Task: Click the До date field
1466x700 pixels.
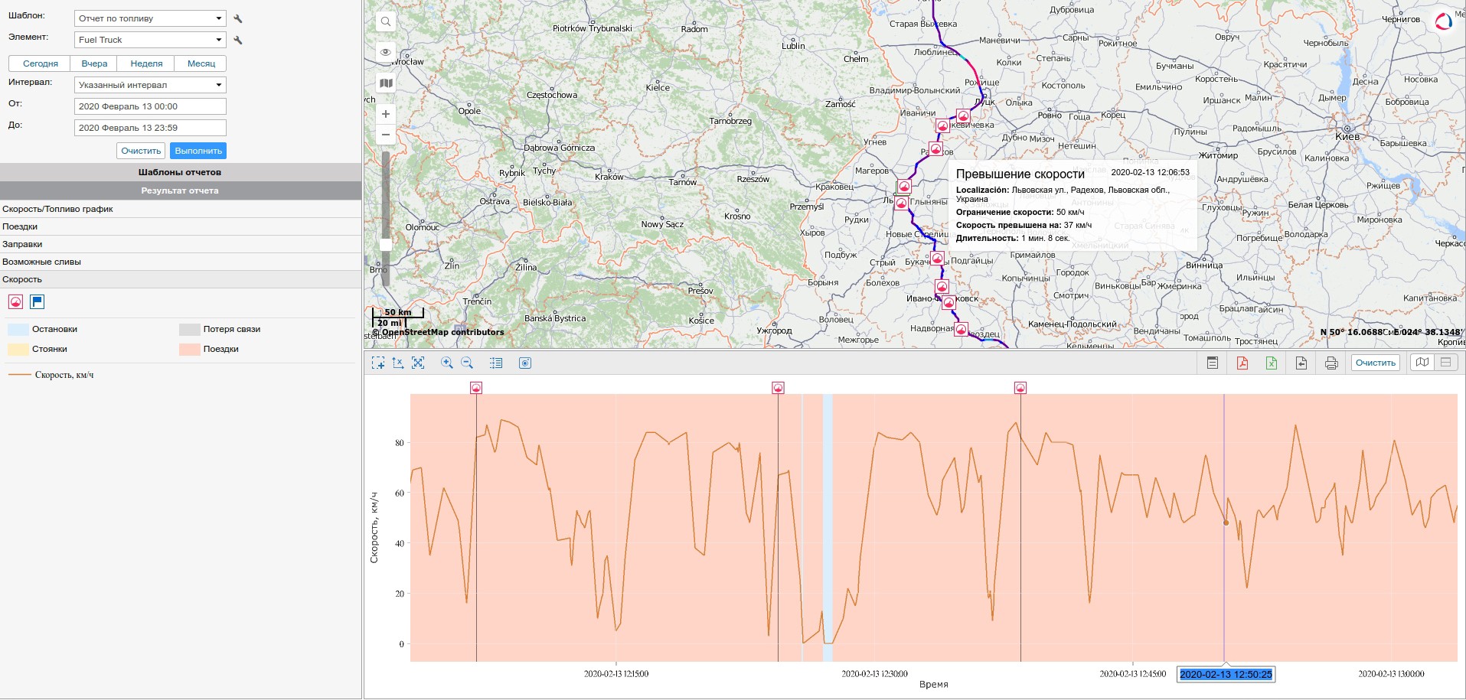Action: pyautogui.click(x=150, y=128)
